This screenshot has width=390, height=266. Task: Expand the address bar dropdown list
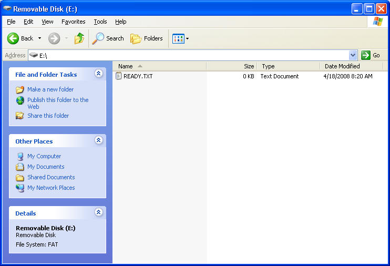pyautogui.click(x=353, y=55)
